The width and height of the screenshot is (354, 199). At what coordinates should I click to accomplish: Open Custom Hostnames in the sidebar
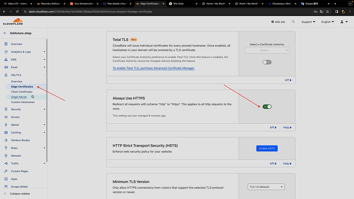coord(23,102)
